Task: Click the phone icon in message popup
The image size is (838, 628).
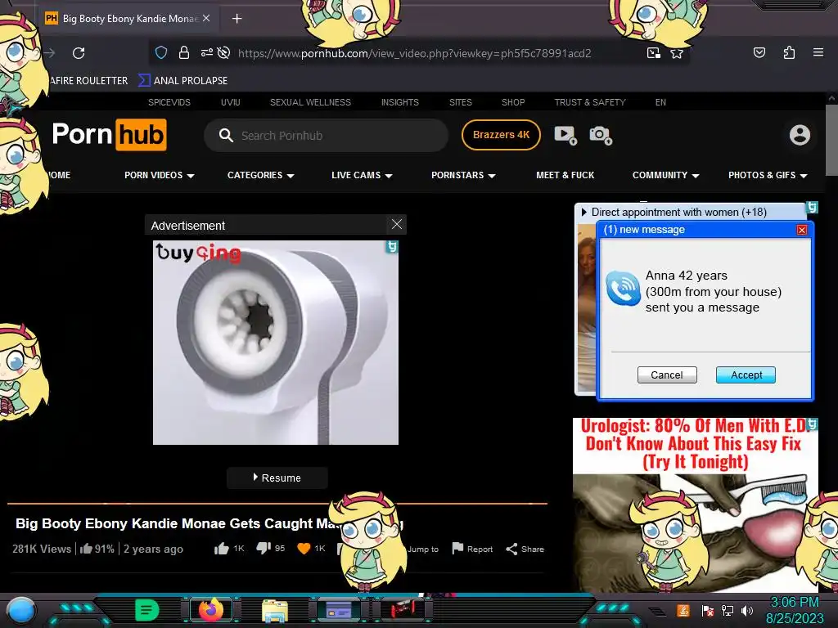Action: coord(623,289)
